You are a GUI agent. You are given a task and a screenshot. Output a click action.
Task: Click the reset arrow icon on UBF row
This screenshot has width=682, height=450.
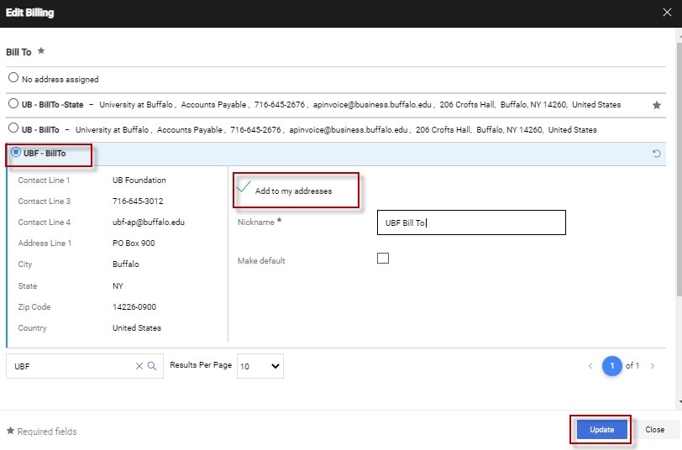656,154
